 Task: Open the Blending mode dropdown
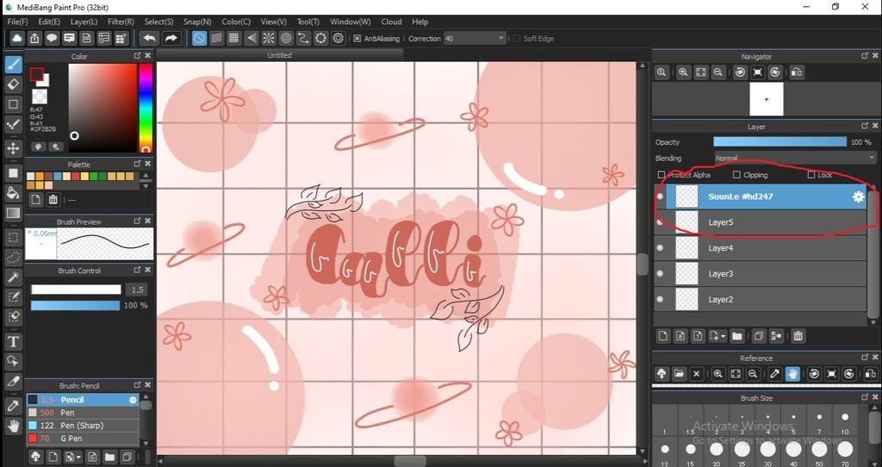pos(795,158)
